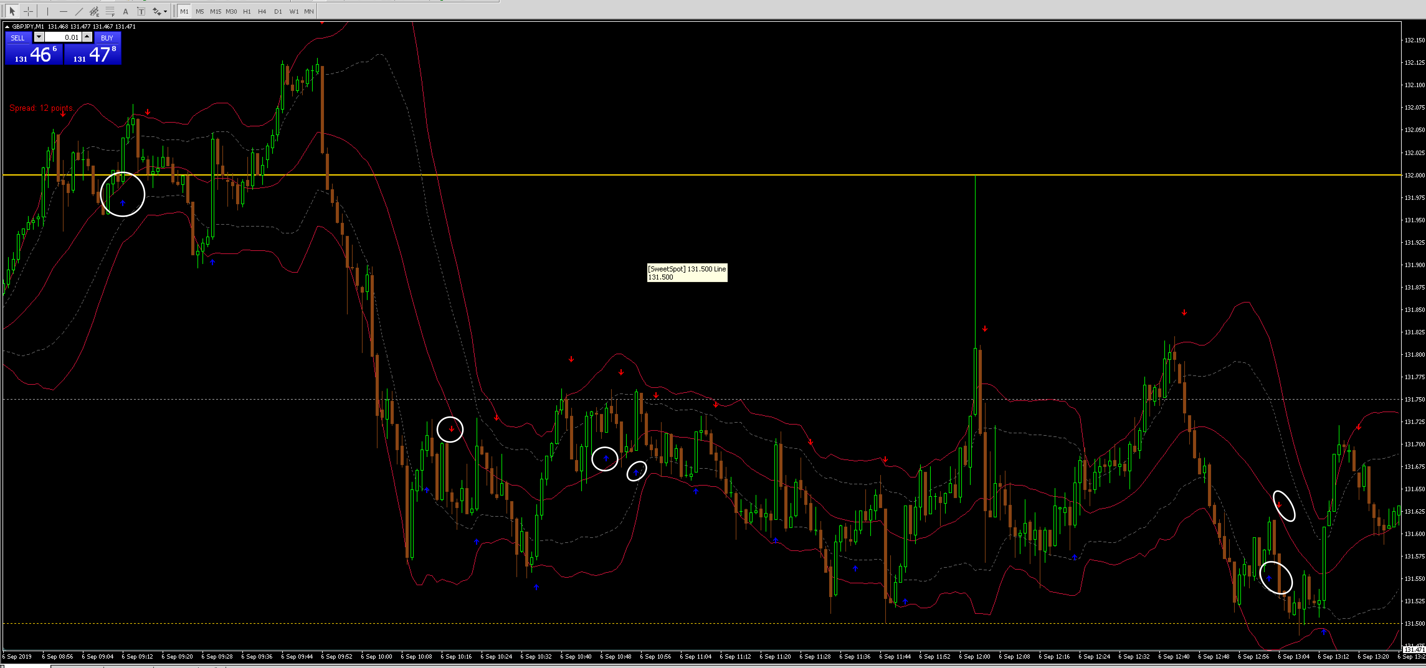
Task: Select the cursor arrow tool
Action: pyautogui.click(x=12, y=11)
